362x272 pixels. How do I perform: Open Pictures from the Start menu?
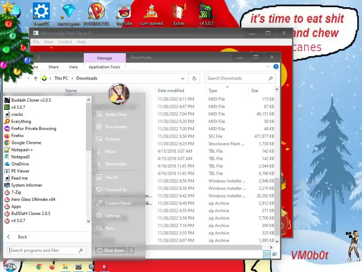(x=113, y=139)
